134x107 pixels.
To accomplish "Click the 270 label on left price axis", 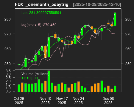I will click(x=7, y=34).
